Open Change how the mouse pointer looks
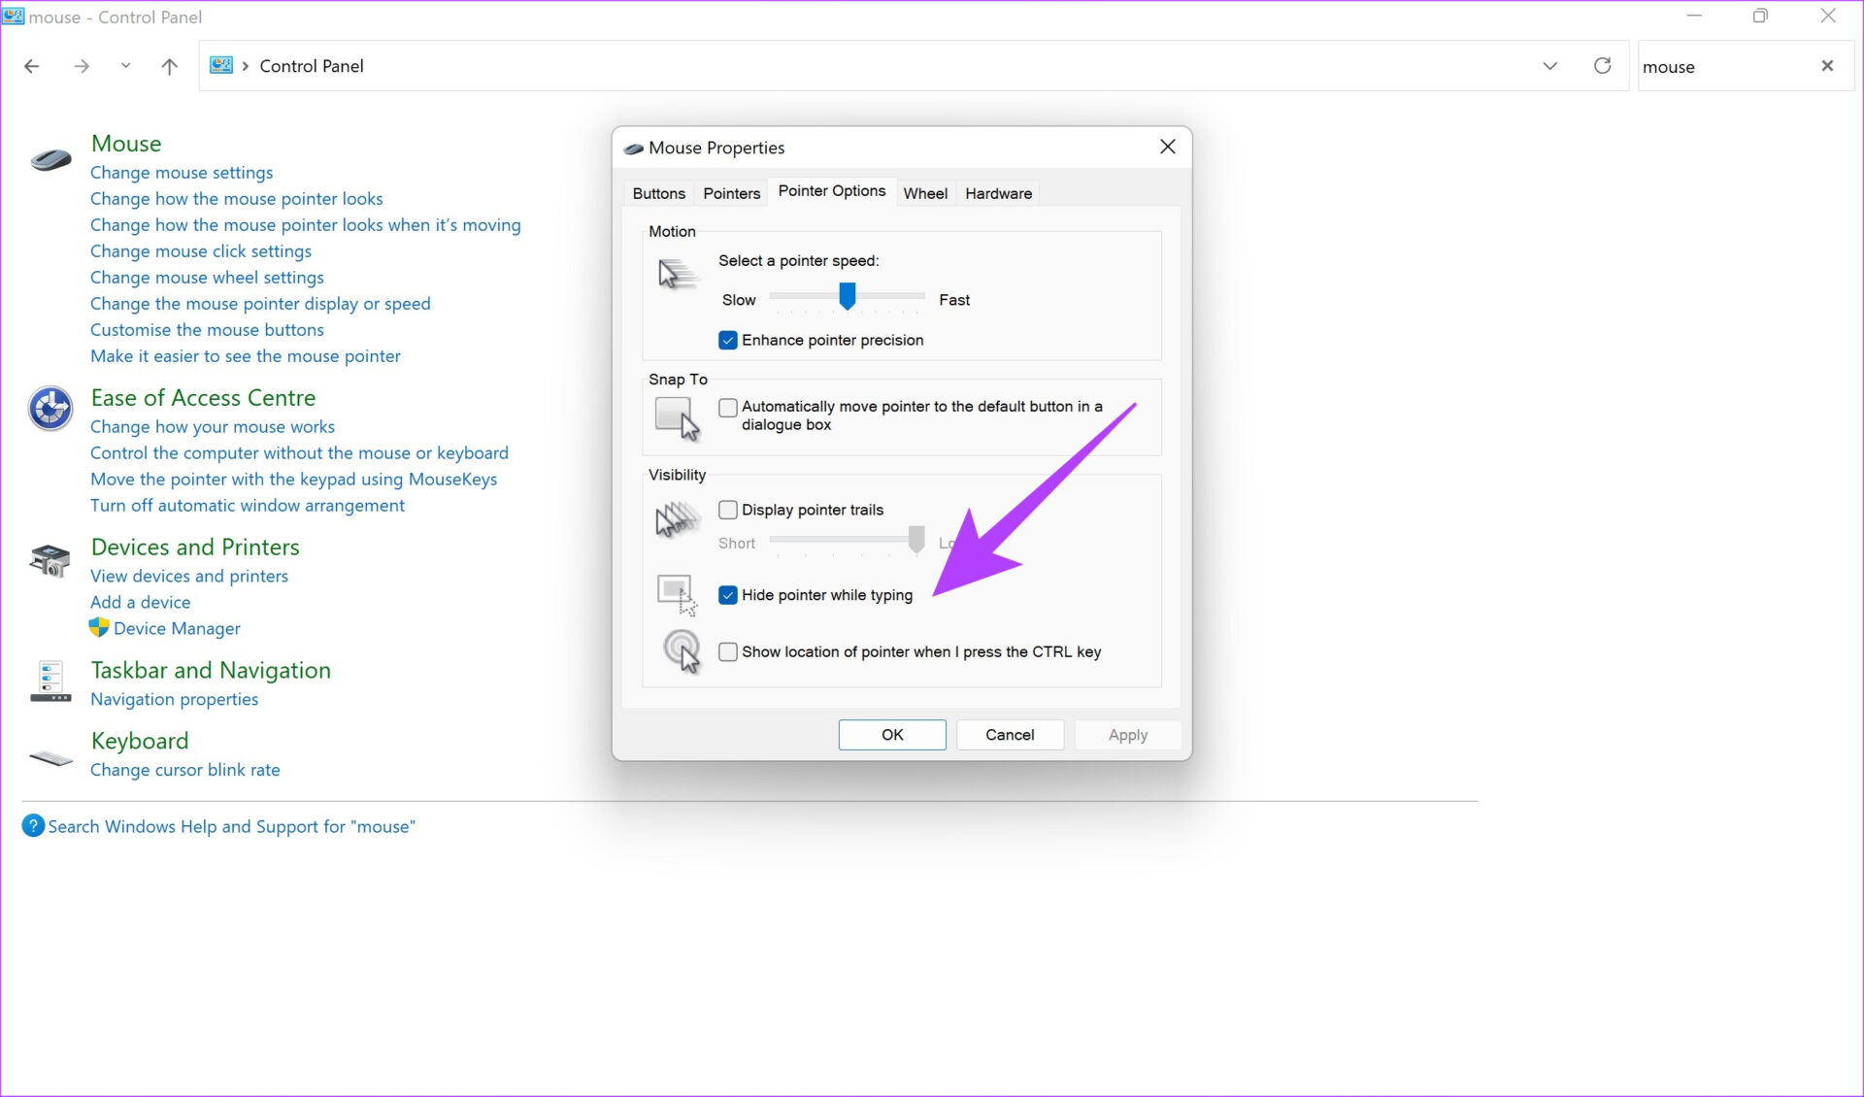The height and width of the screenshot is (1097, 1864). (237, 198)
